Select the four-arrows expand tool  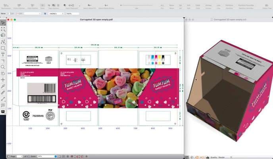[3, 29]
